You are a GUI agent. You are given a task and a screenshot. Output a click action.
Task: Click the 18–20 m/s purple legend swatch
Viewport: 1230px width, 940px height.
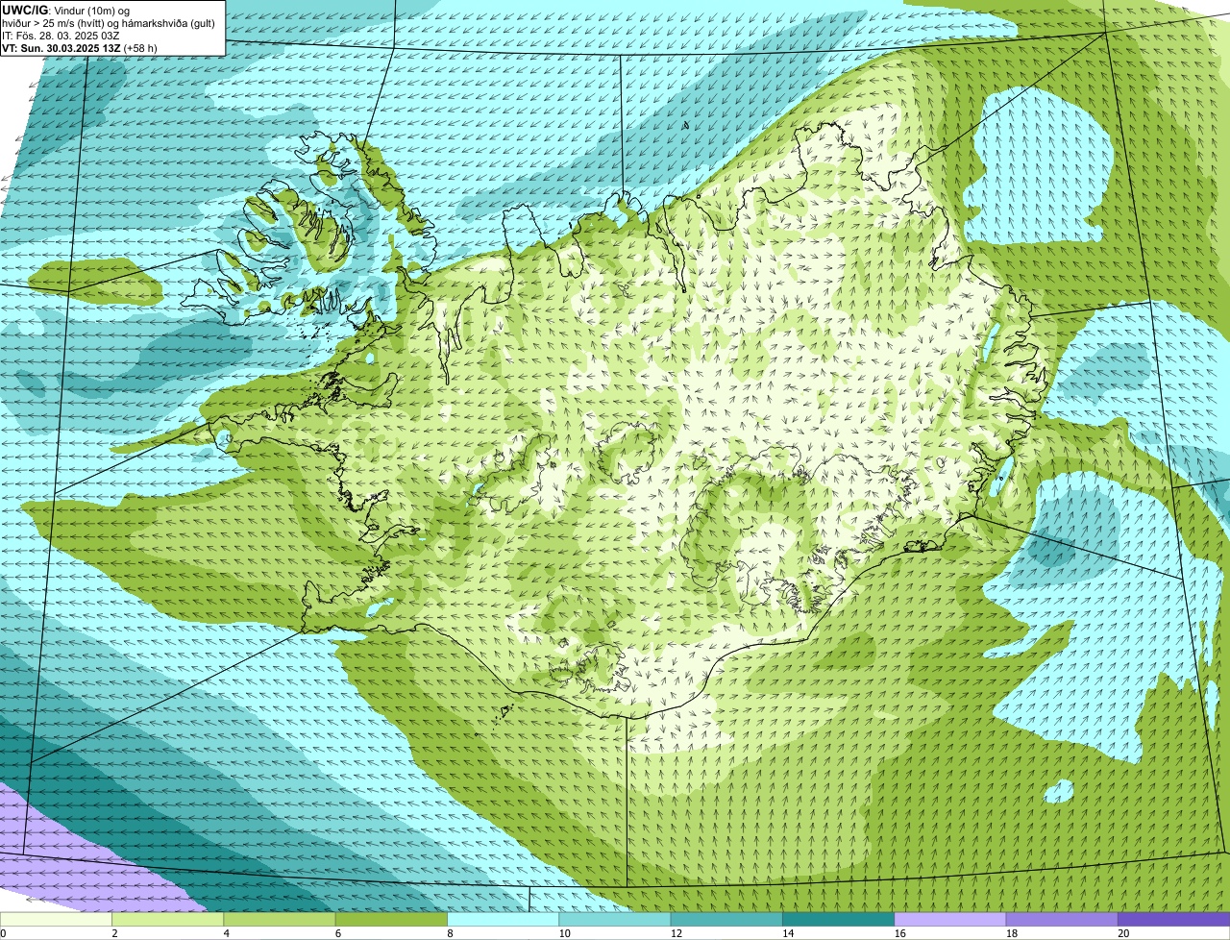[x=1062, y=919]
